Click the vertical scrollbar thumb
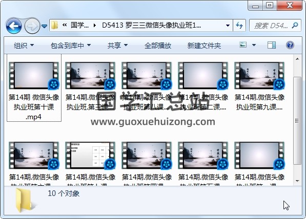This screenshot has width=306, height=219. point(297,121)
